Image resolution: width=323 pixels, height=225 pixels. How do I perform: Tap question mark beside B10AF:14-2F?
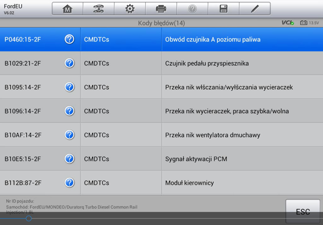pos(70,135)
